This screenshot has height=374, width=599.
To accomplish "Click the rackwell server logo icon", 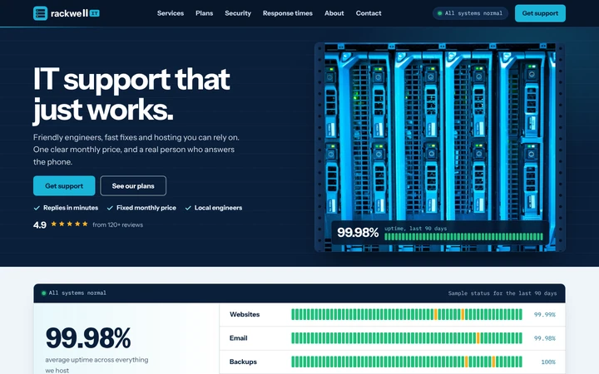I will (x=40, y=13).
